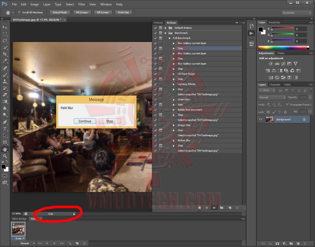Select the Horizontal Type tool
The width and height of the screenshot is (315, 247).
click(x=5, y=129)
